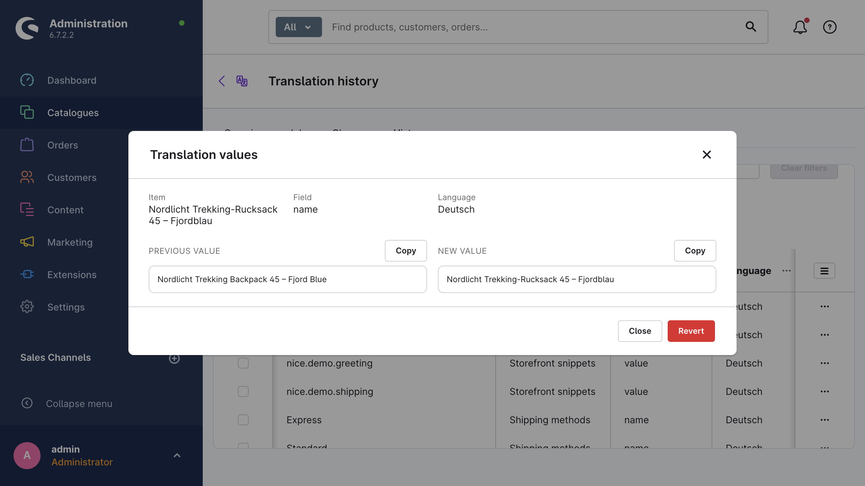
Task: Open the Customers menu item
Action: tap(64, 178)
